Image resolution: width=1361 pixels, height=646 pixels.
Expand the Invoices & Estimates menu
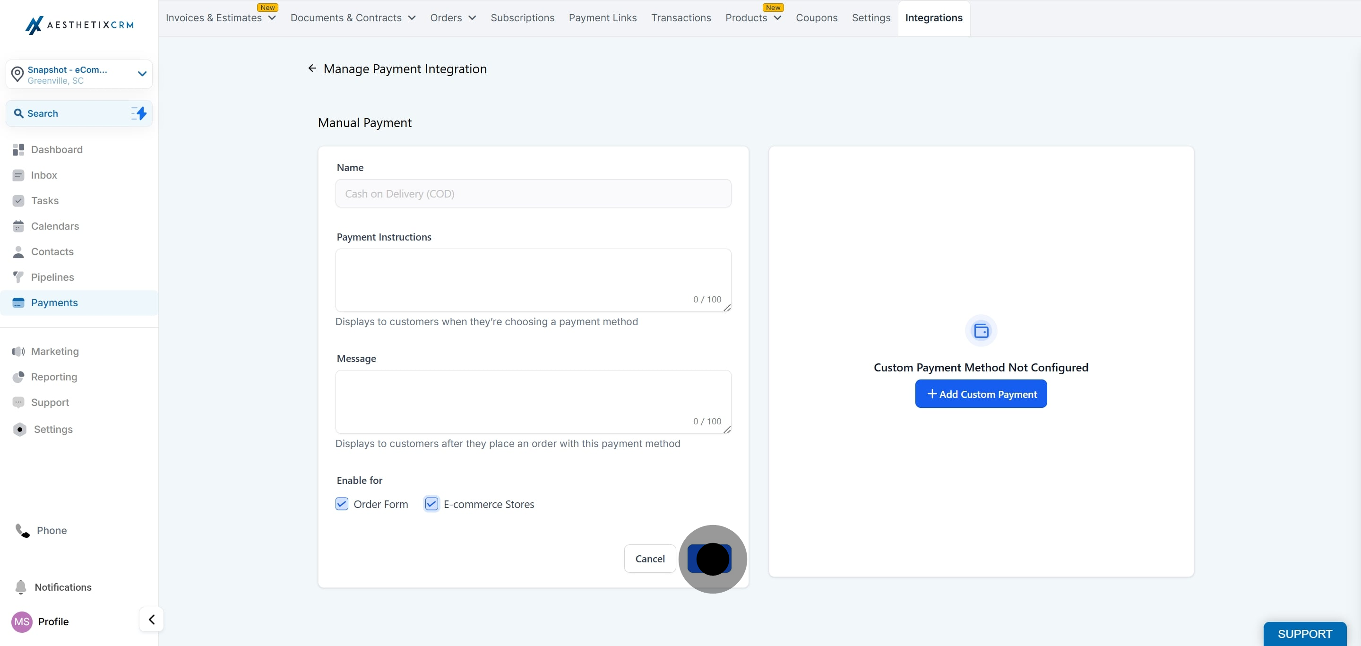220,18
